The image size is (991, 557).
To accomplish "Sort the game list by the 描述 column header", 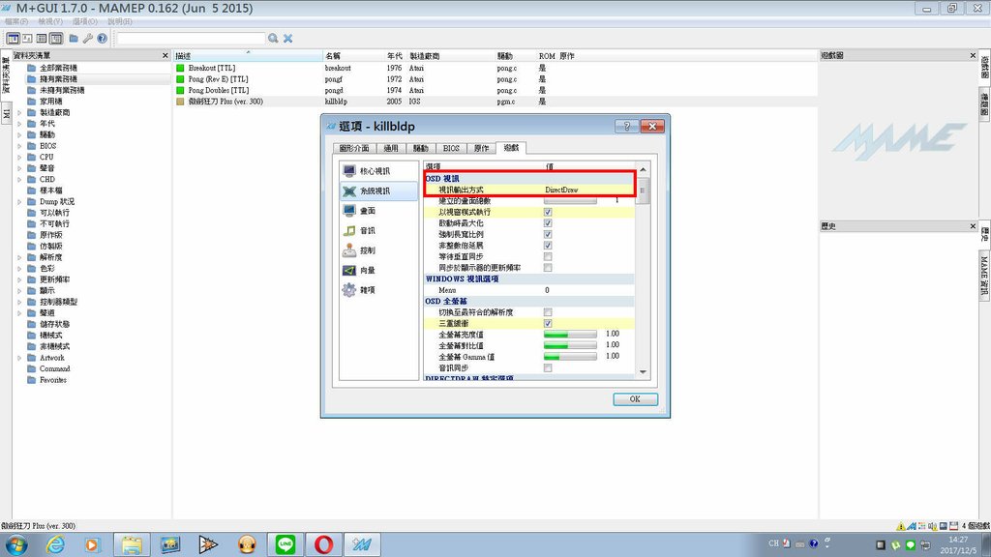I will click(x=248, y=56).
